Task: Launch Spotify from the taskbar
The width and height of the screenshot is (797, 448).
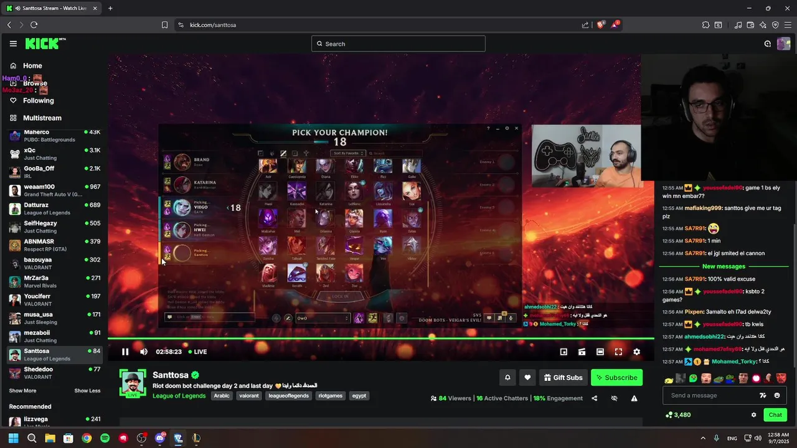Action: click(x=105, y=438)
